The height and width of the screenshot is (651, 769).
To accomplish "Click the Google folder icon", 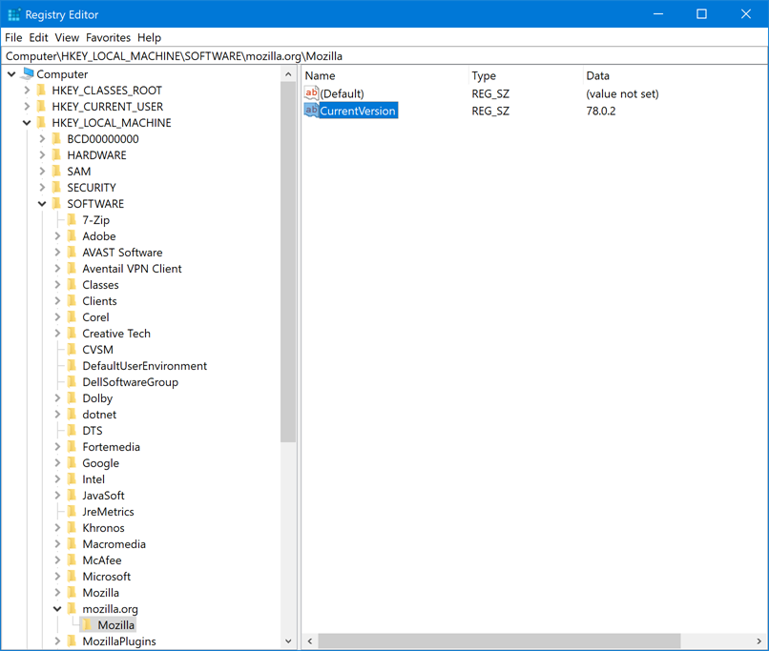I will click(x=71, y=462).
